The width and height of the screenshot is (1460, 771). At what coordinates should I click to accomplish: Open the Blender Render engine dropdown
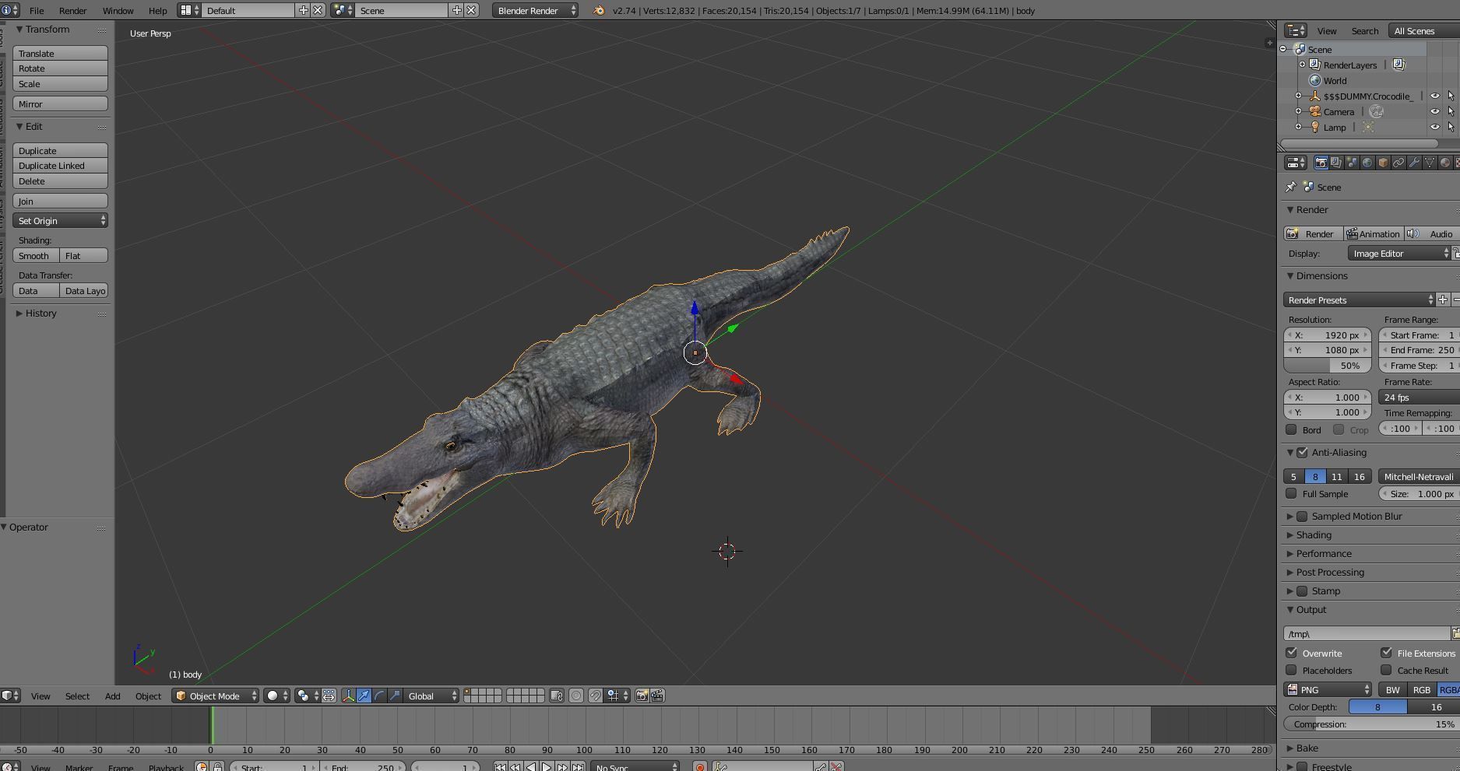(x=536, y=10)
